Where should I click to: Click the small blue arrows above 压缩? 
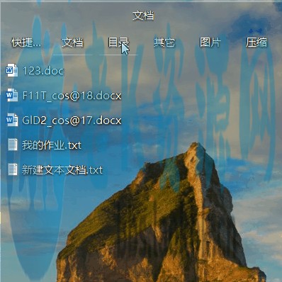click(256, 30)
